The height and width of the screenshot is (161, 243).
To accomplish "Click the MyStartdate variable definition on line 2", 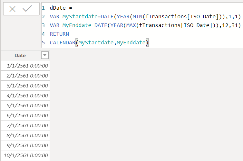I will pyautogui.click(x=80, y=16).
